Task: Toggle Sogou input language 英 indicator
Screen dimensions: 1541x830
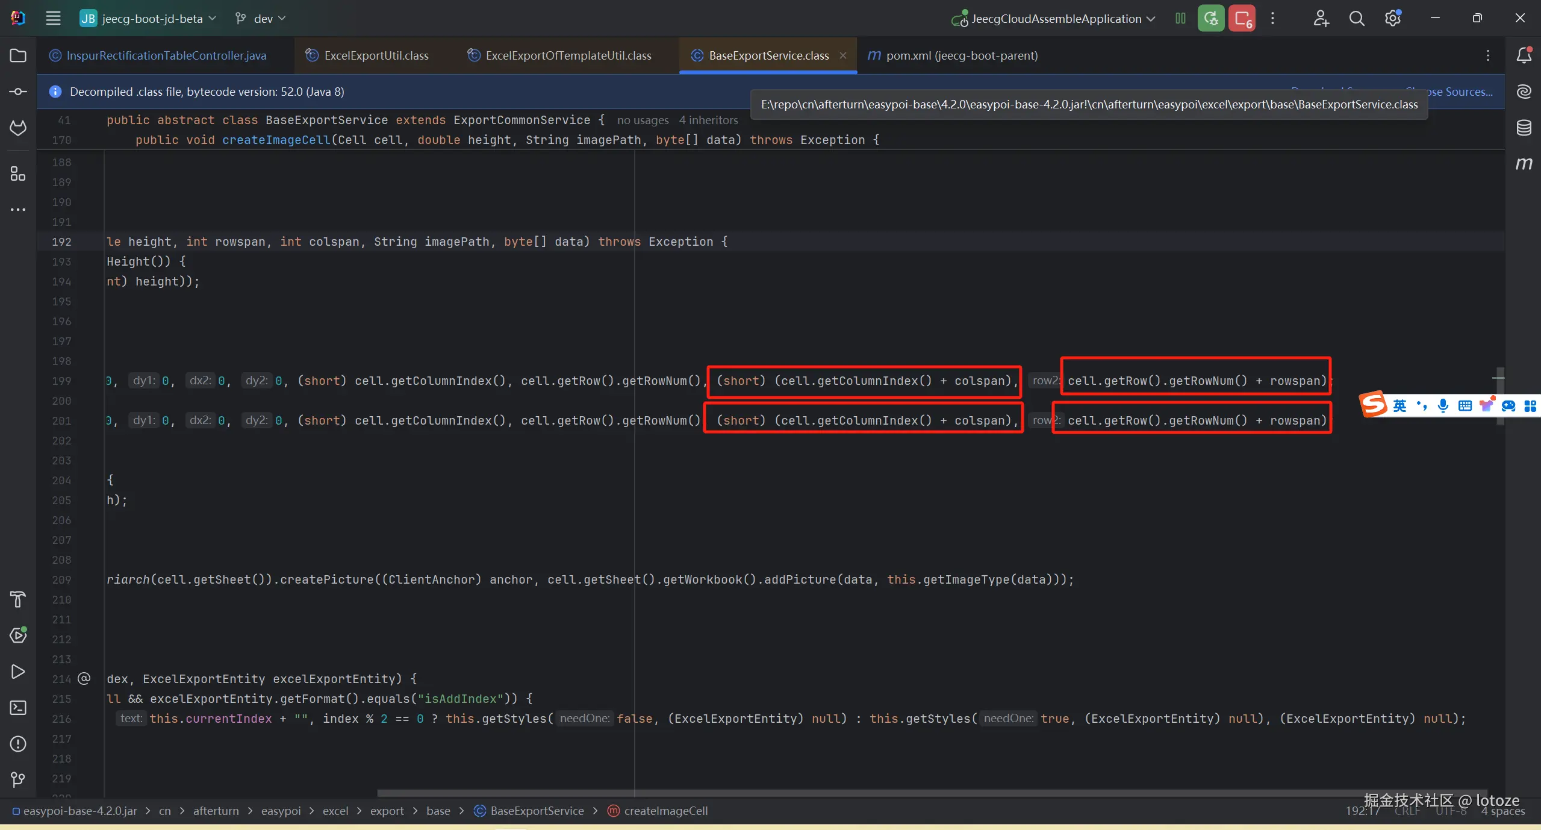Action: point(1399,405)
